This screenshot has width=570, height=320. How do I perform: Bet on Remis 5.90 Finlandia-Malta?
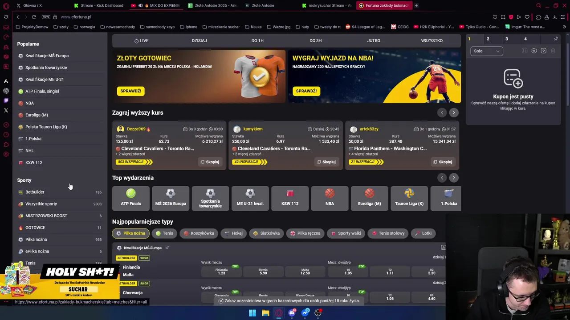click(x=263, y=271)
